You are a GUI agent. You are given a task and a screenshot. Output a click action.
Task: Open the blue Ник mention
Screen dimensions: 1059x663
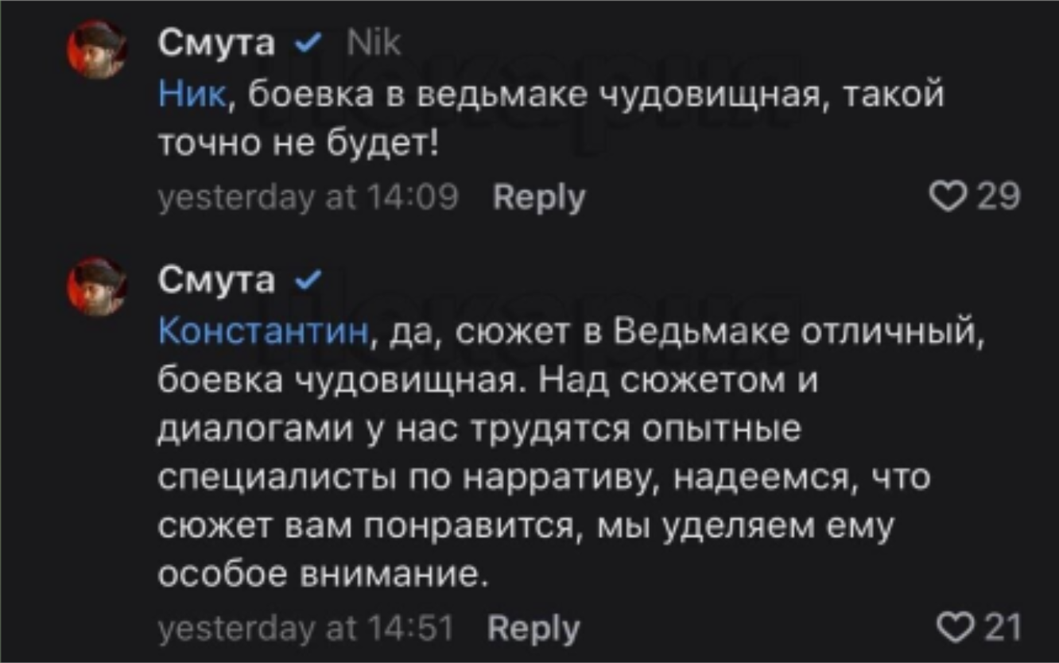(x=192, y=96)
